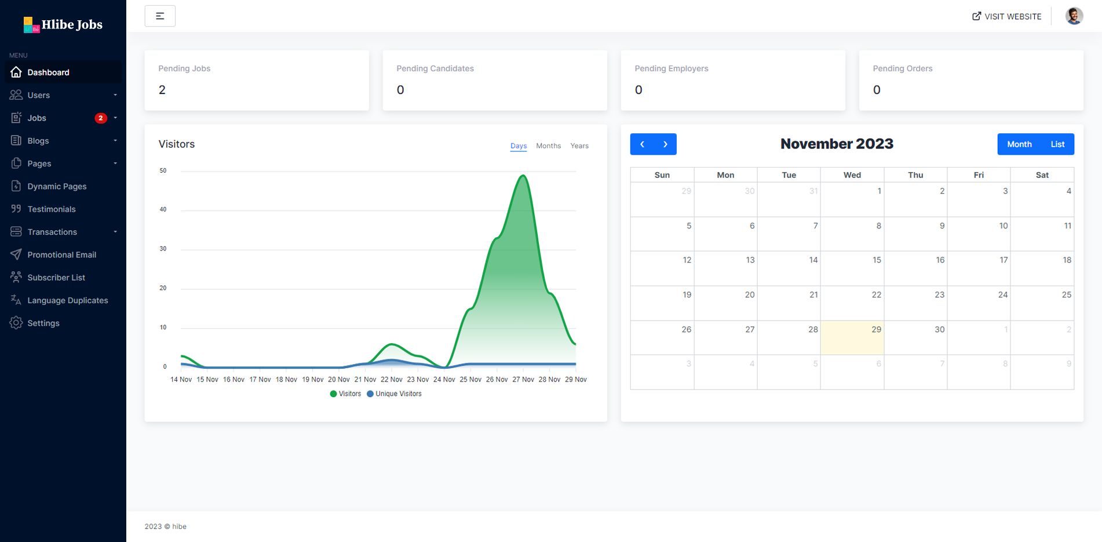Switch calendar to List view

click(x=1057, y=144)
